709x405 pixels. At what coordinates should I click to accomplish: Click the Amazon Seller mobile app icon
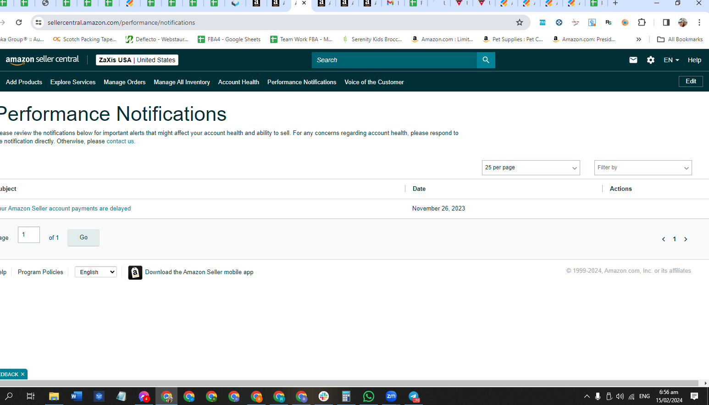click(135, 272)
